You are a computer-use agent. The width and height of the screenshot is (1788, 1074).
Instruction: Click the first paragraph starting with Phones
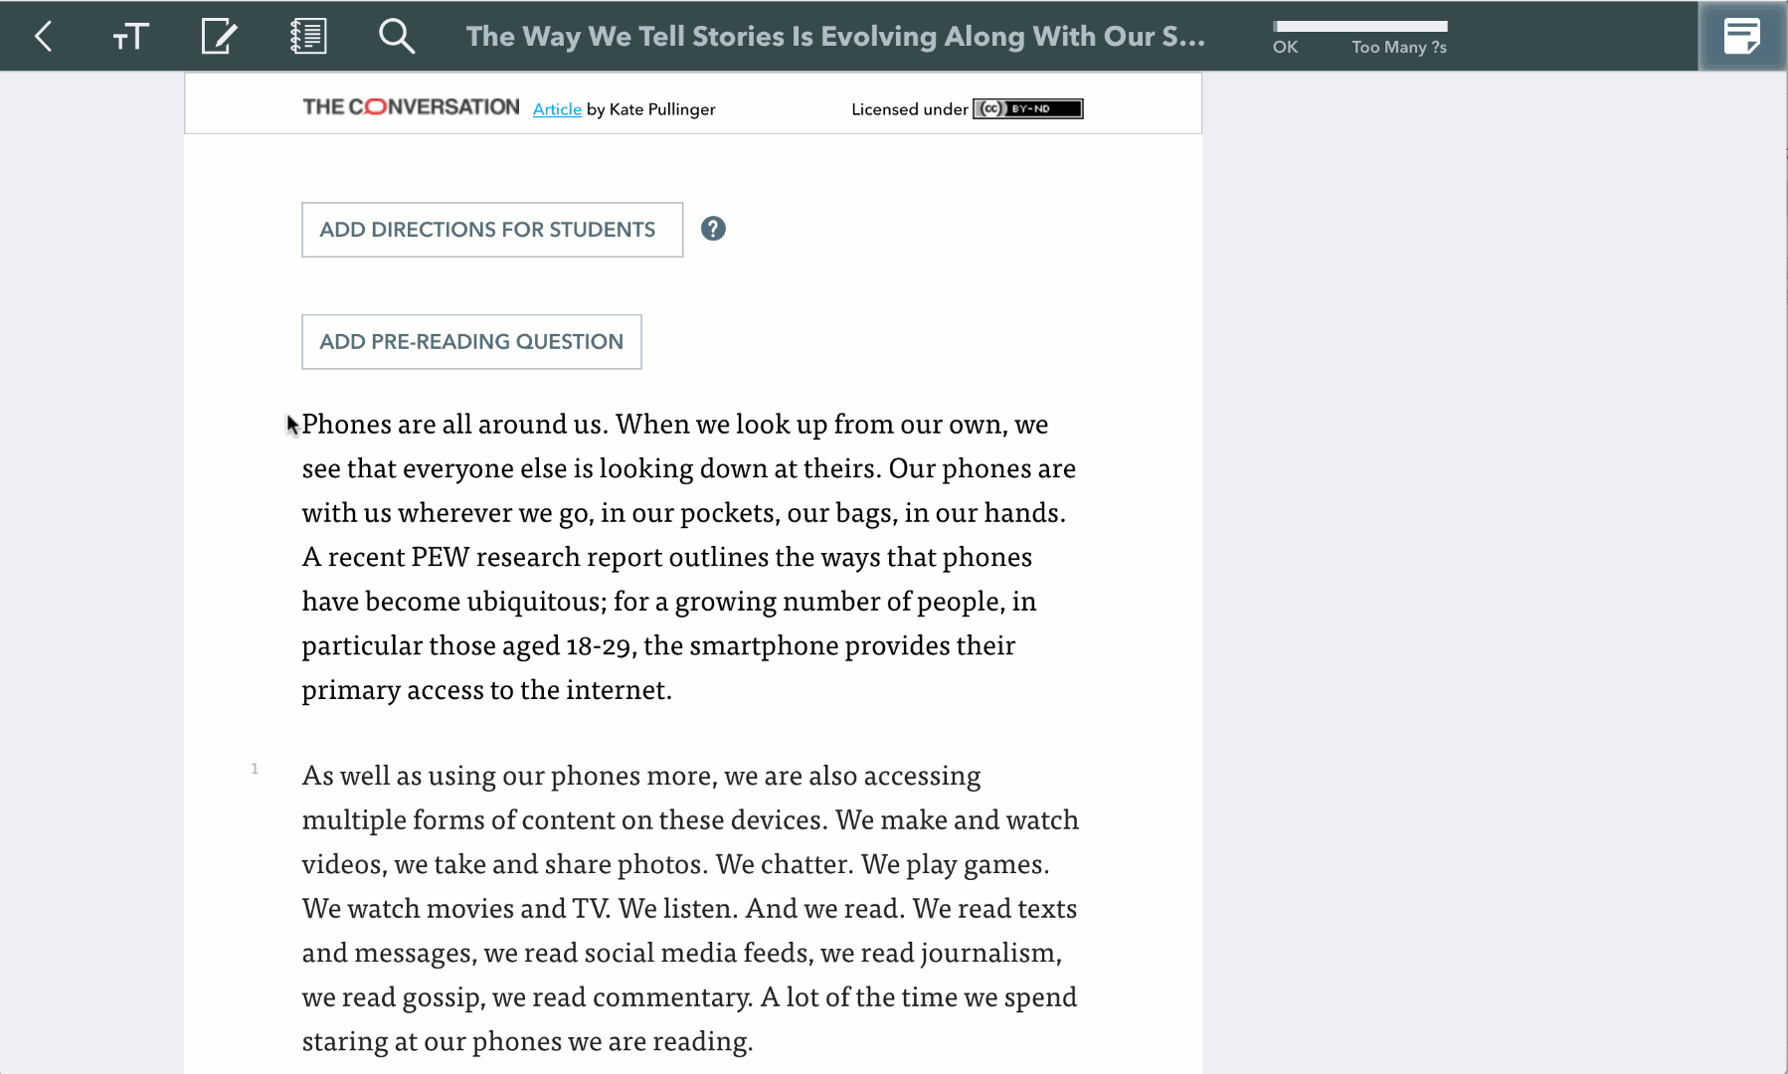pos(686,555)
